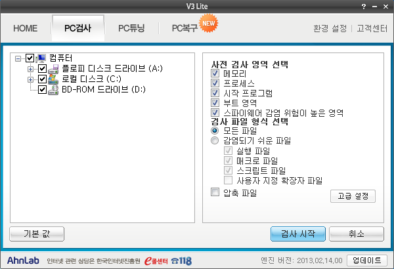The image size is (394, 269).
Task: Expand the 플로피 디스크 드라이브 (A:) node
Action: (x=30, y=69)
